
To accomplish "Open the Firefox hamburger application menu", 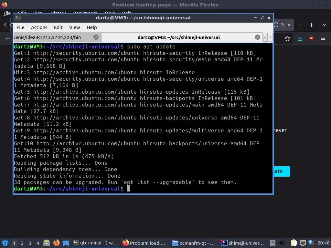I will [x=323, y=38].
